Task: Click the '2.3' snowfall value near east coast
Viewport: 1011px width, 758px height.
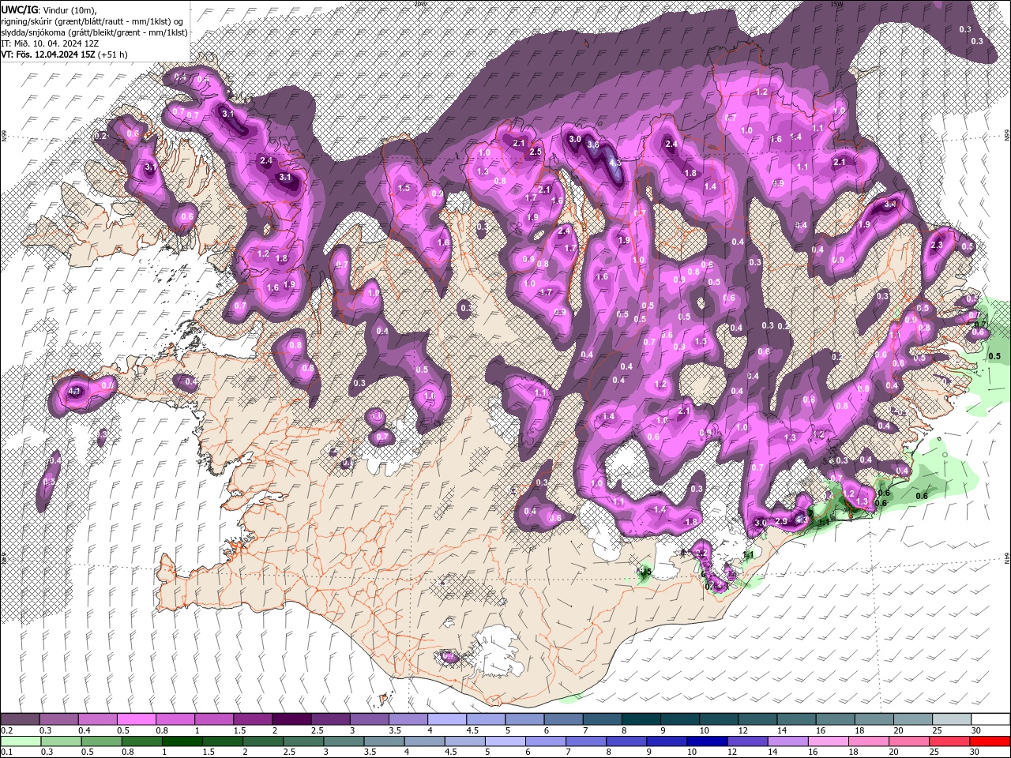Action: [937, 246]
